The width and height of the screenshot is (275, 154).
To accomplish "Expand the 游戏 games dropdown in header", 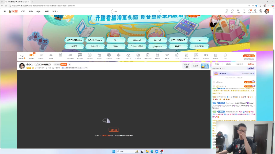I will tap(55, 12).
